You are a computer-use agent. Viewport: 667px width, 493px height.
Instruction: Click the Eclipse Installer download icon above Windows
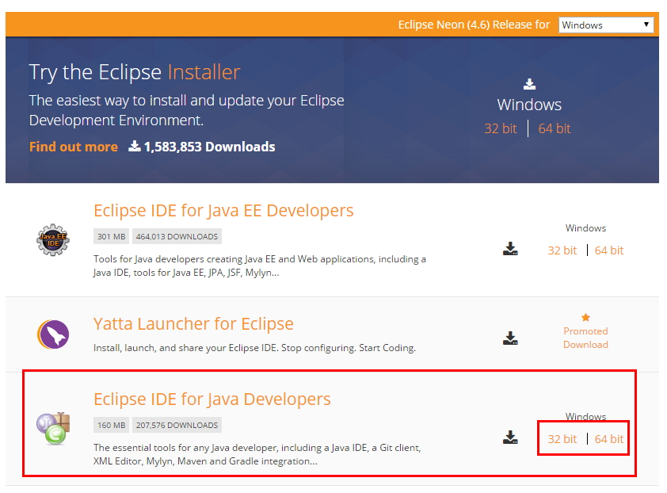pyautogui.click(x=529, y=84)
